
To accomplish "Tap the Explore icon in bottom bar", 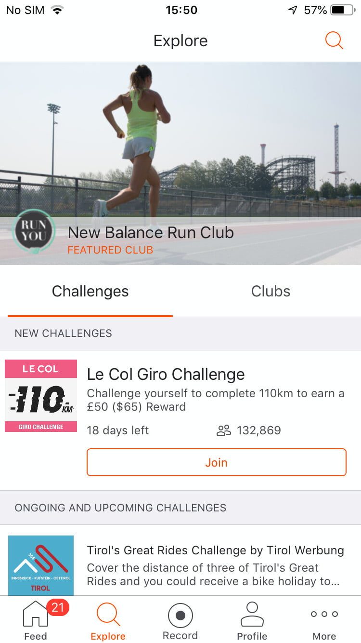I will pos(108,615).
